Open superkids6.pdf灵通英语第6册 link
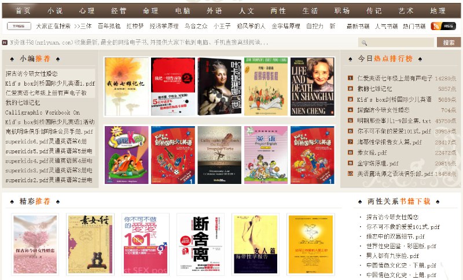The width and height of the screenshot is (463, 280). click(x=46, y=141)
